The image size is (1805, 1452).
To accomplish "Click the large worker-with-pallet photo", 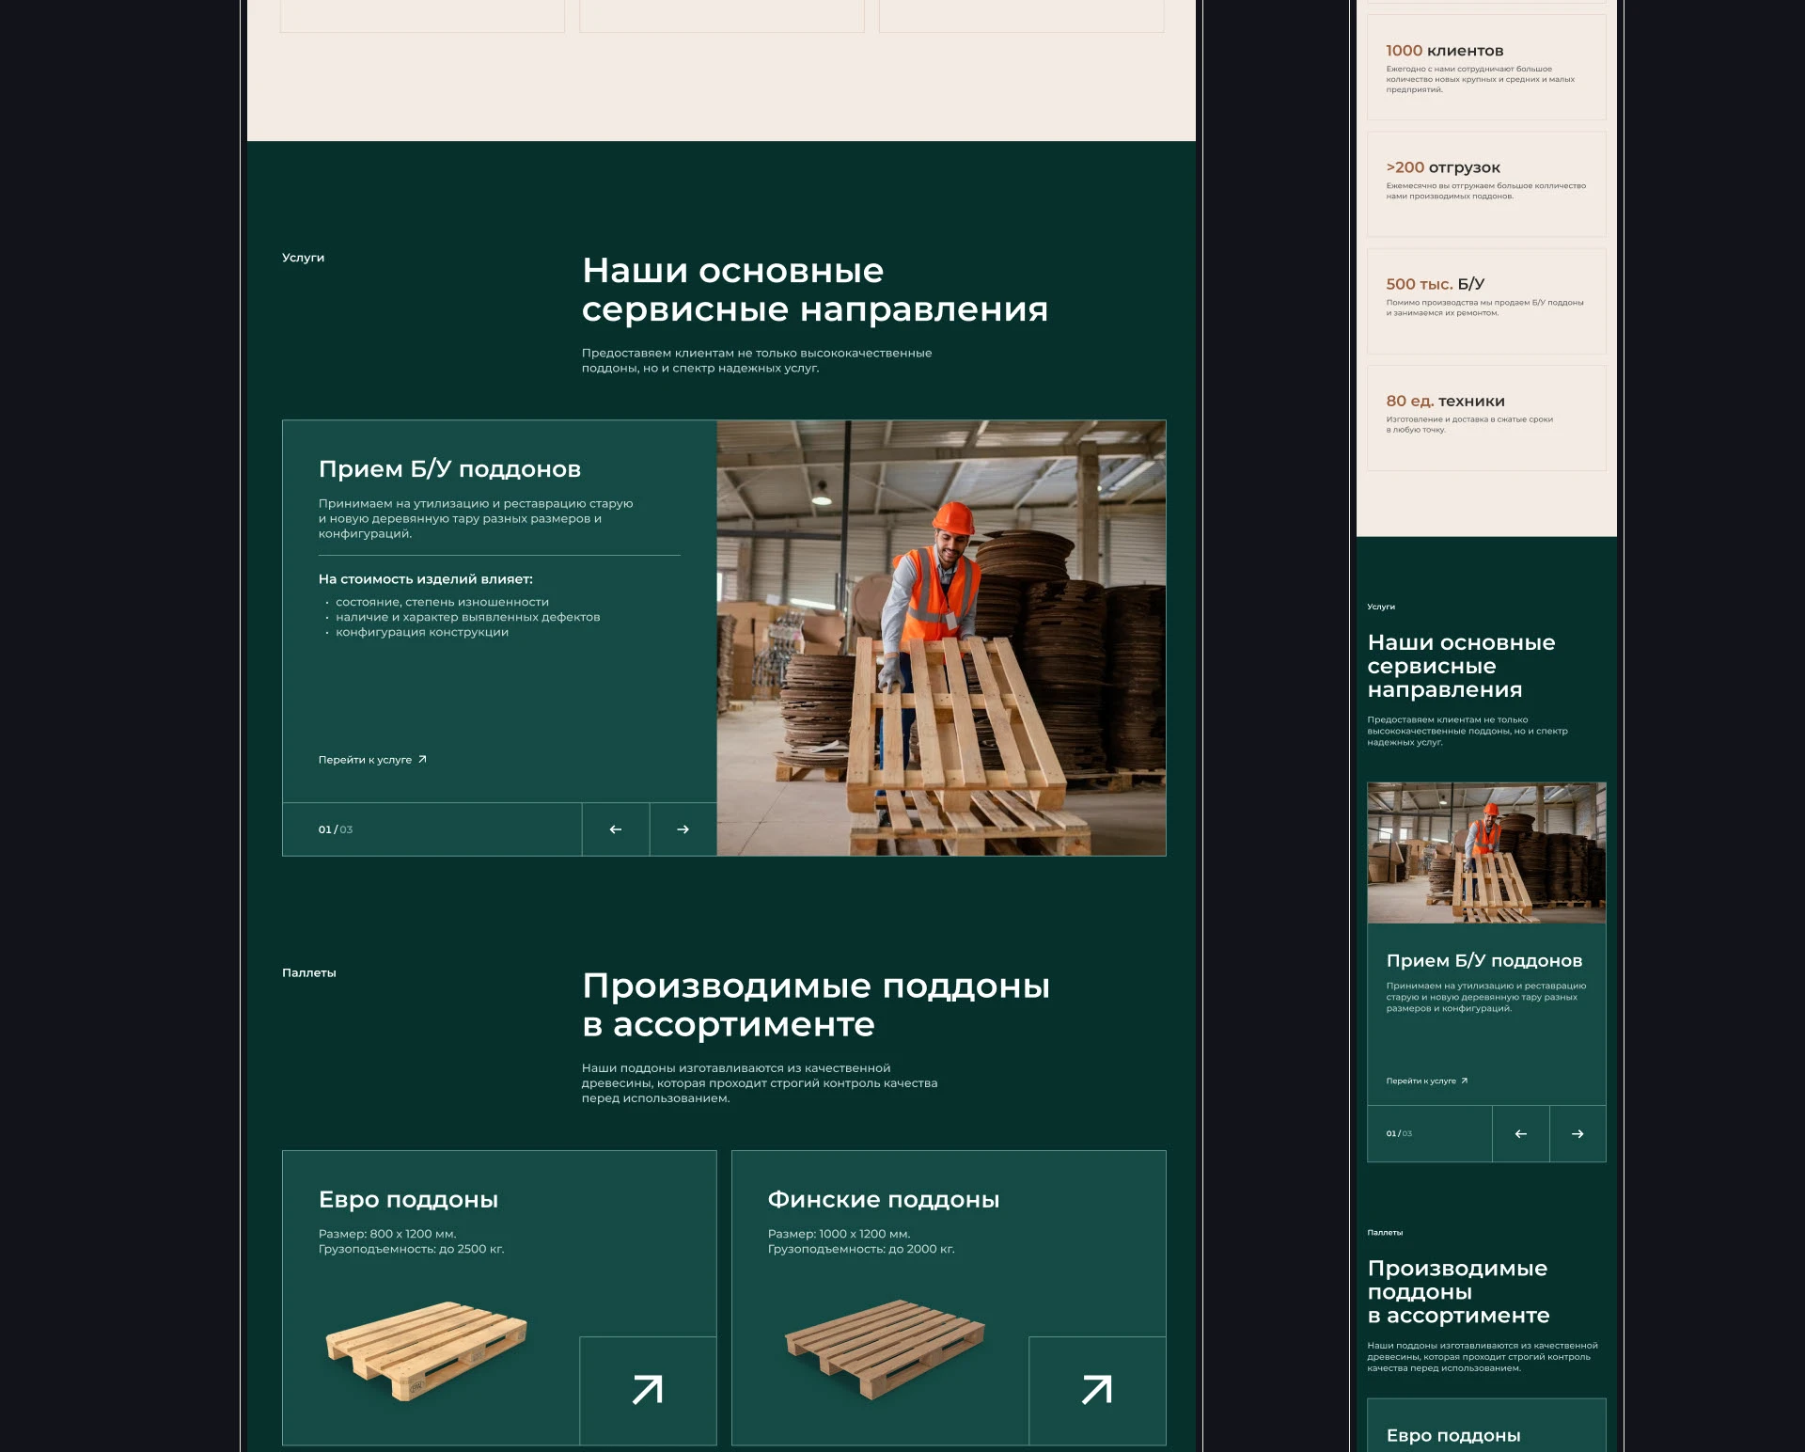I will coord(941,638).
